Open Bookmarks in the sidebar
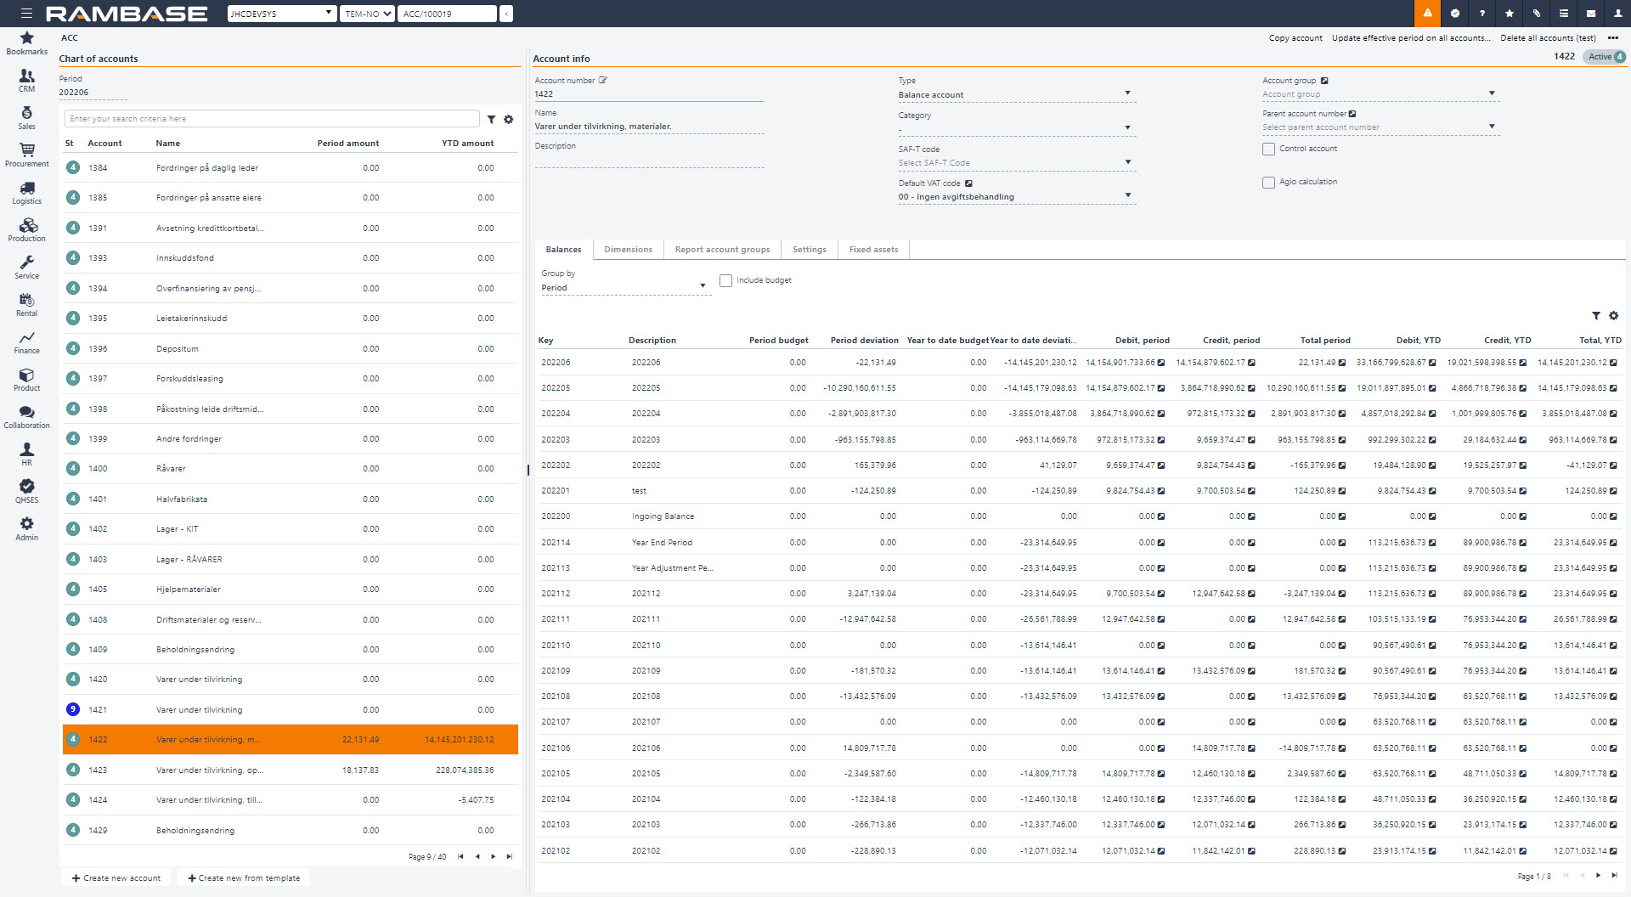Image resolution: width=1631 pixels, height=897 pixels. [x=27, y=43]
